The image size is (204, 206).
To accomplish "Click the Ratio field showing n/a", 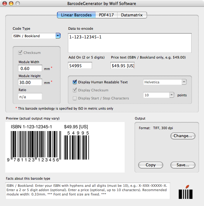I will click(30, 97).
